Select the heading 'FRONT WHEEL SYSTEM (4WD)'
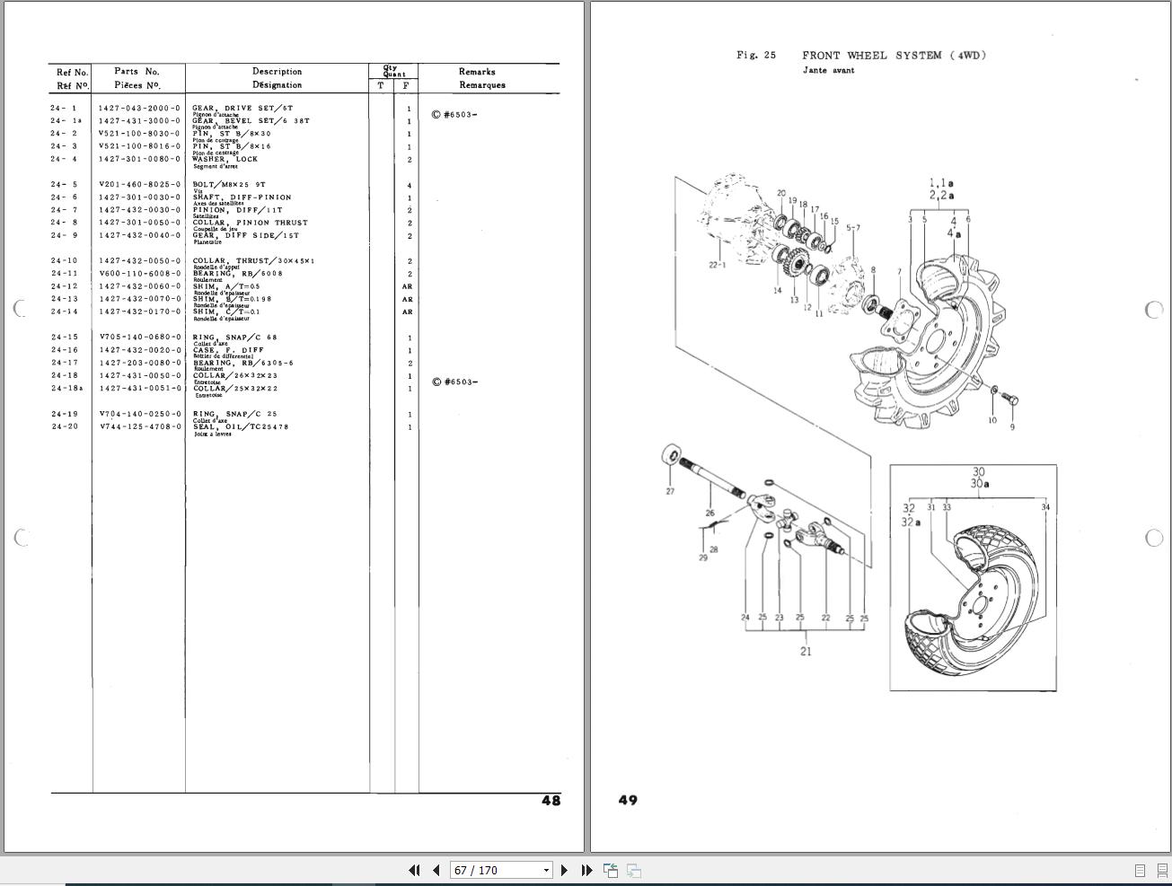 pos(894,56)
